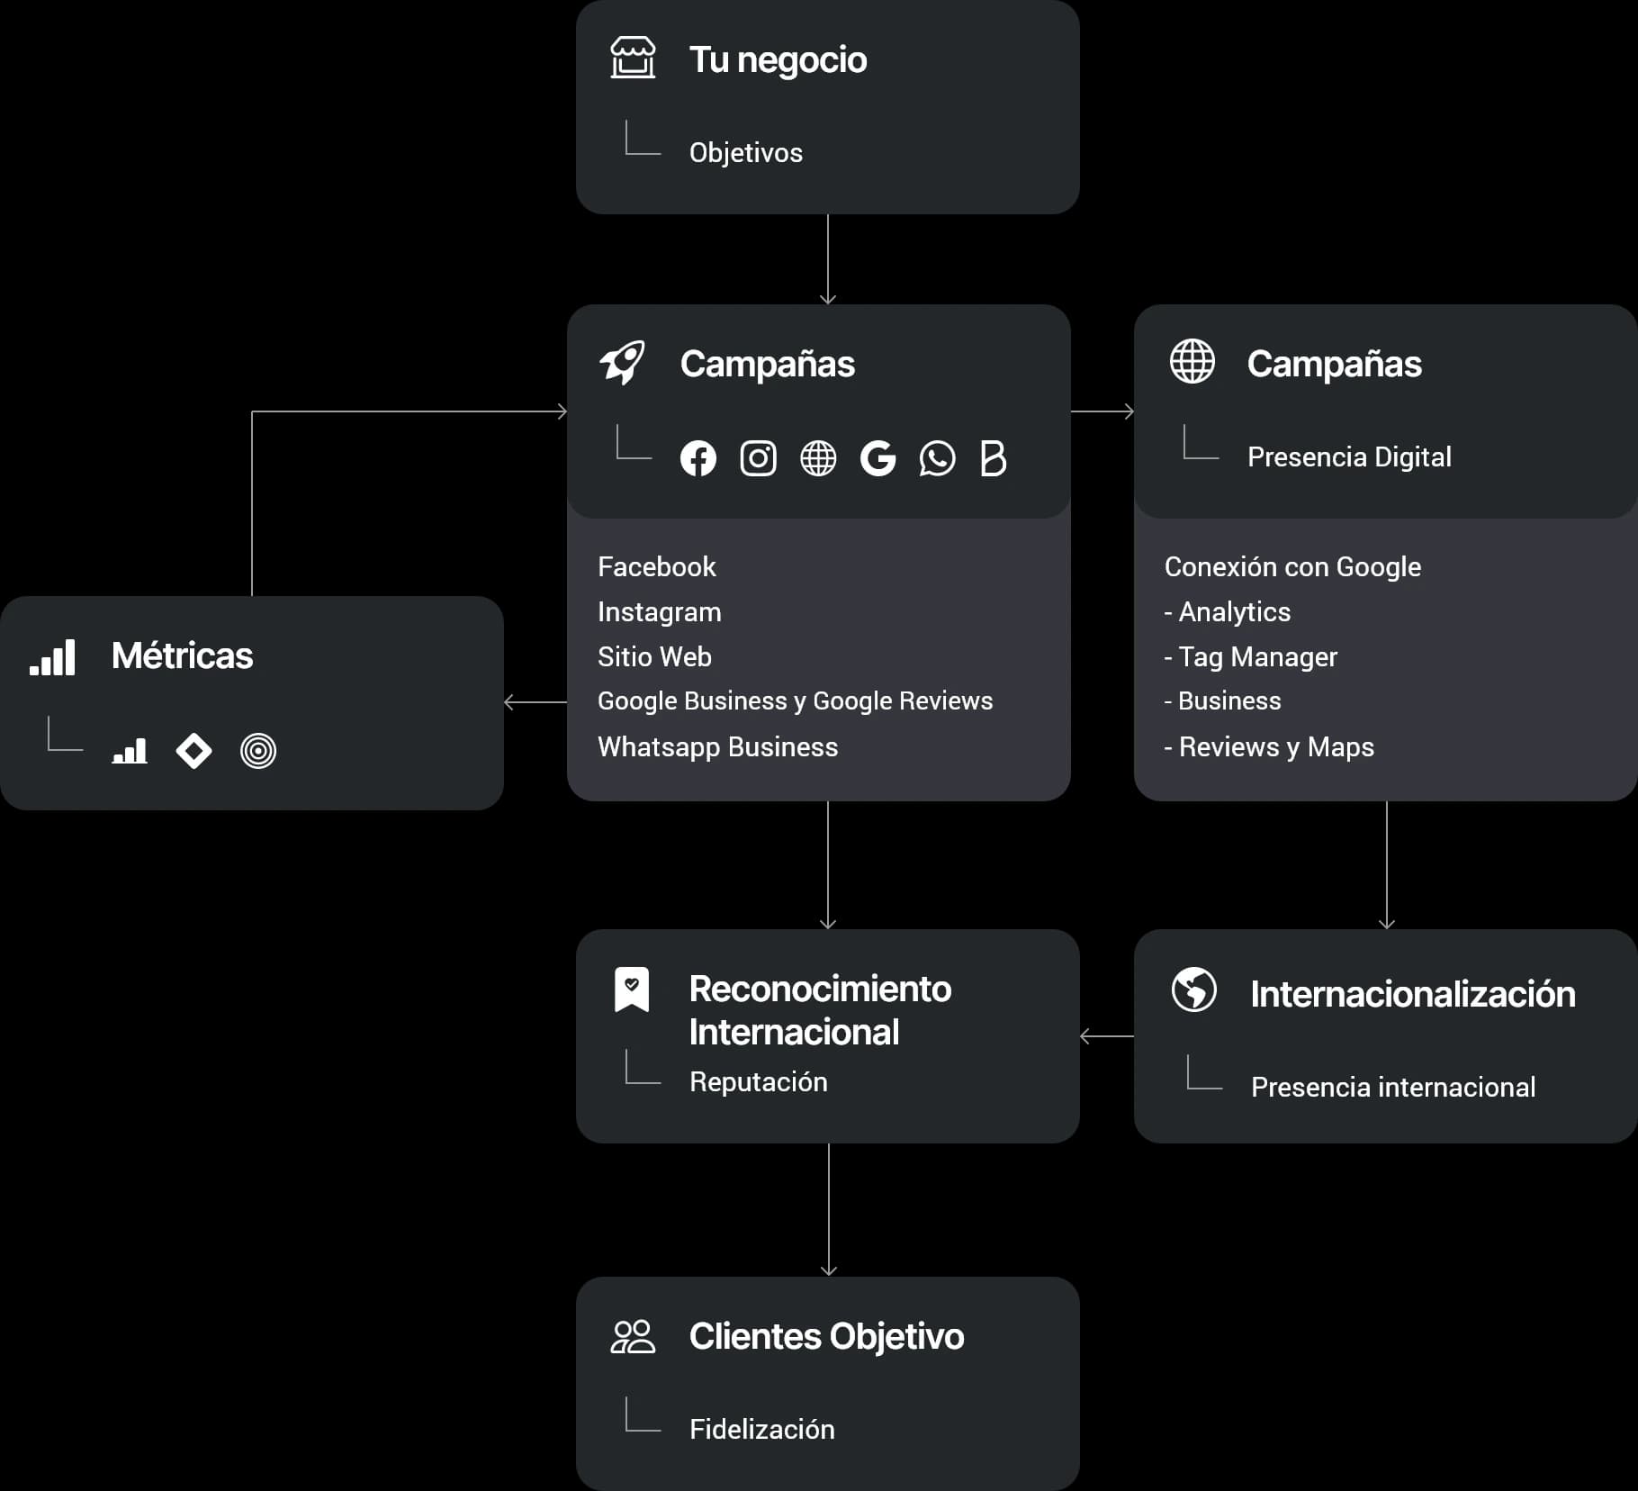Click the users icon beside Clientes Objetivo
Screen dimensions: 1638x1491
point(633,1337)
